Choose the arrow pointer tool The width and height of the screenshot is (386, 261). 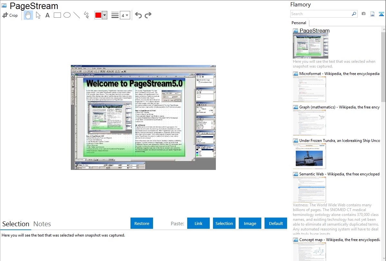point(38,15)
